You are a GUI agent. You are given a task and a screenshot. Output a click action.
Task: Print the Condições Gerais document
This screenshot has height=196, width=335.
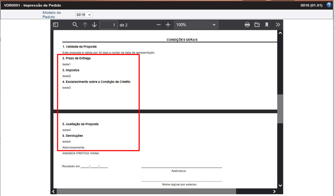pyautogui.click(x=247, y=24)
